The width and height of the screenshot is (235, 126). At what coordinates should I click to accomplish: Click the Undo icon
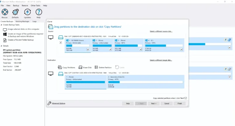click(117, 67)
